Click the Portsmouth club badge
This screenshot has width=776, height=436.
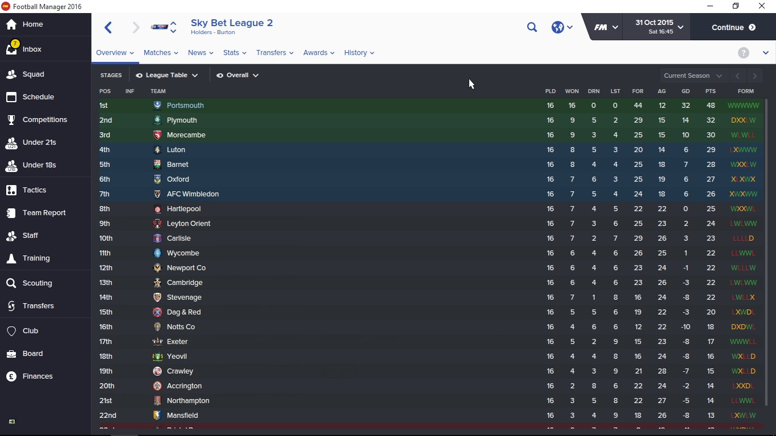point(157,106)
